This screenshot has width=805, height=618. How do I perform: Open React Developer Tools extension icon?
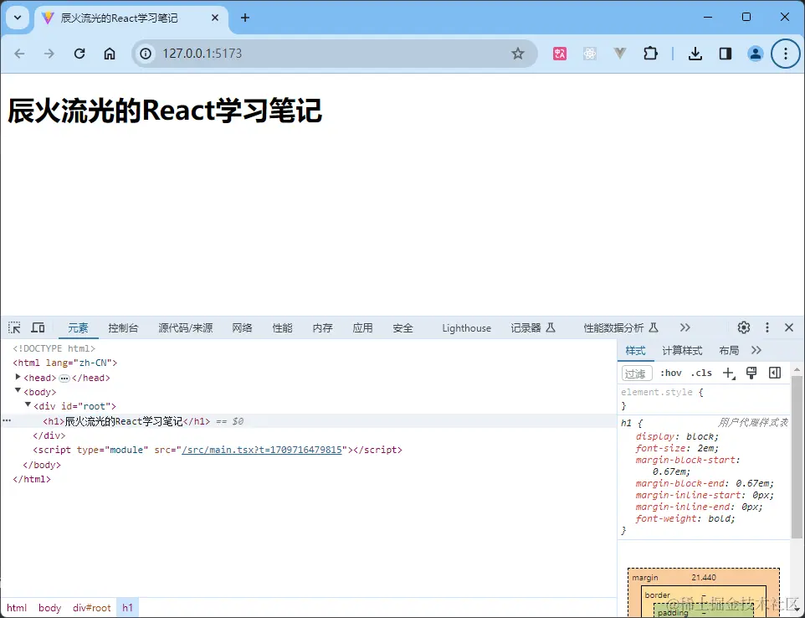click(590, 54)
